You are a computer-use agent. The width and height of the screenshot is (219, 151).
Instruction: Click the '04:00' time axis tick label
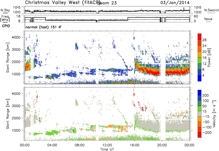point(52,145)
